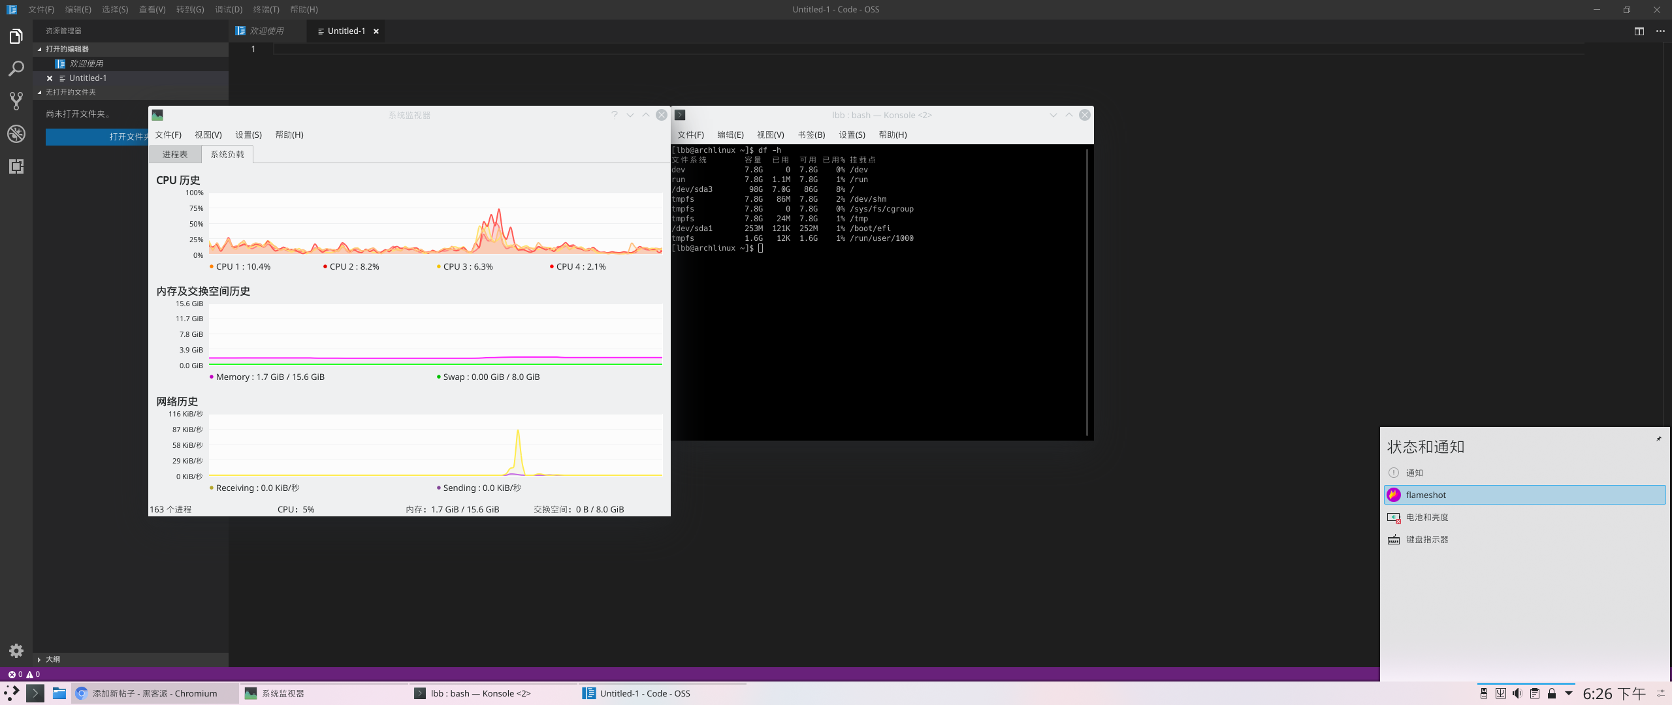The width and height of the screenshot is (1672, 705).
Task: Click the Manage gear icon in activity bar
Action: pos(16,651)
